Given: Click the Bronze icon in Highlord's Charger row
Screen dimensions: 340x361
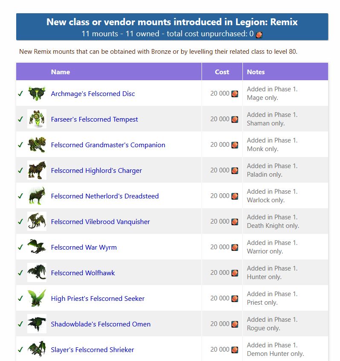Looking at the screenshot, I should point(235,170).
